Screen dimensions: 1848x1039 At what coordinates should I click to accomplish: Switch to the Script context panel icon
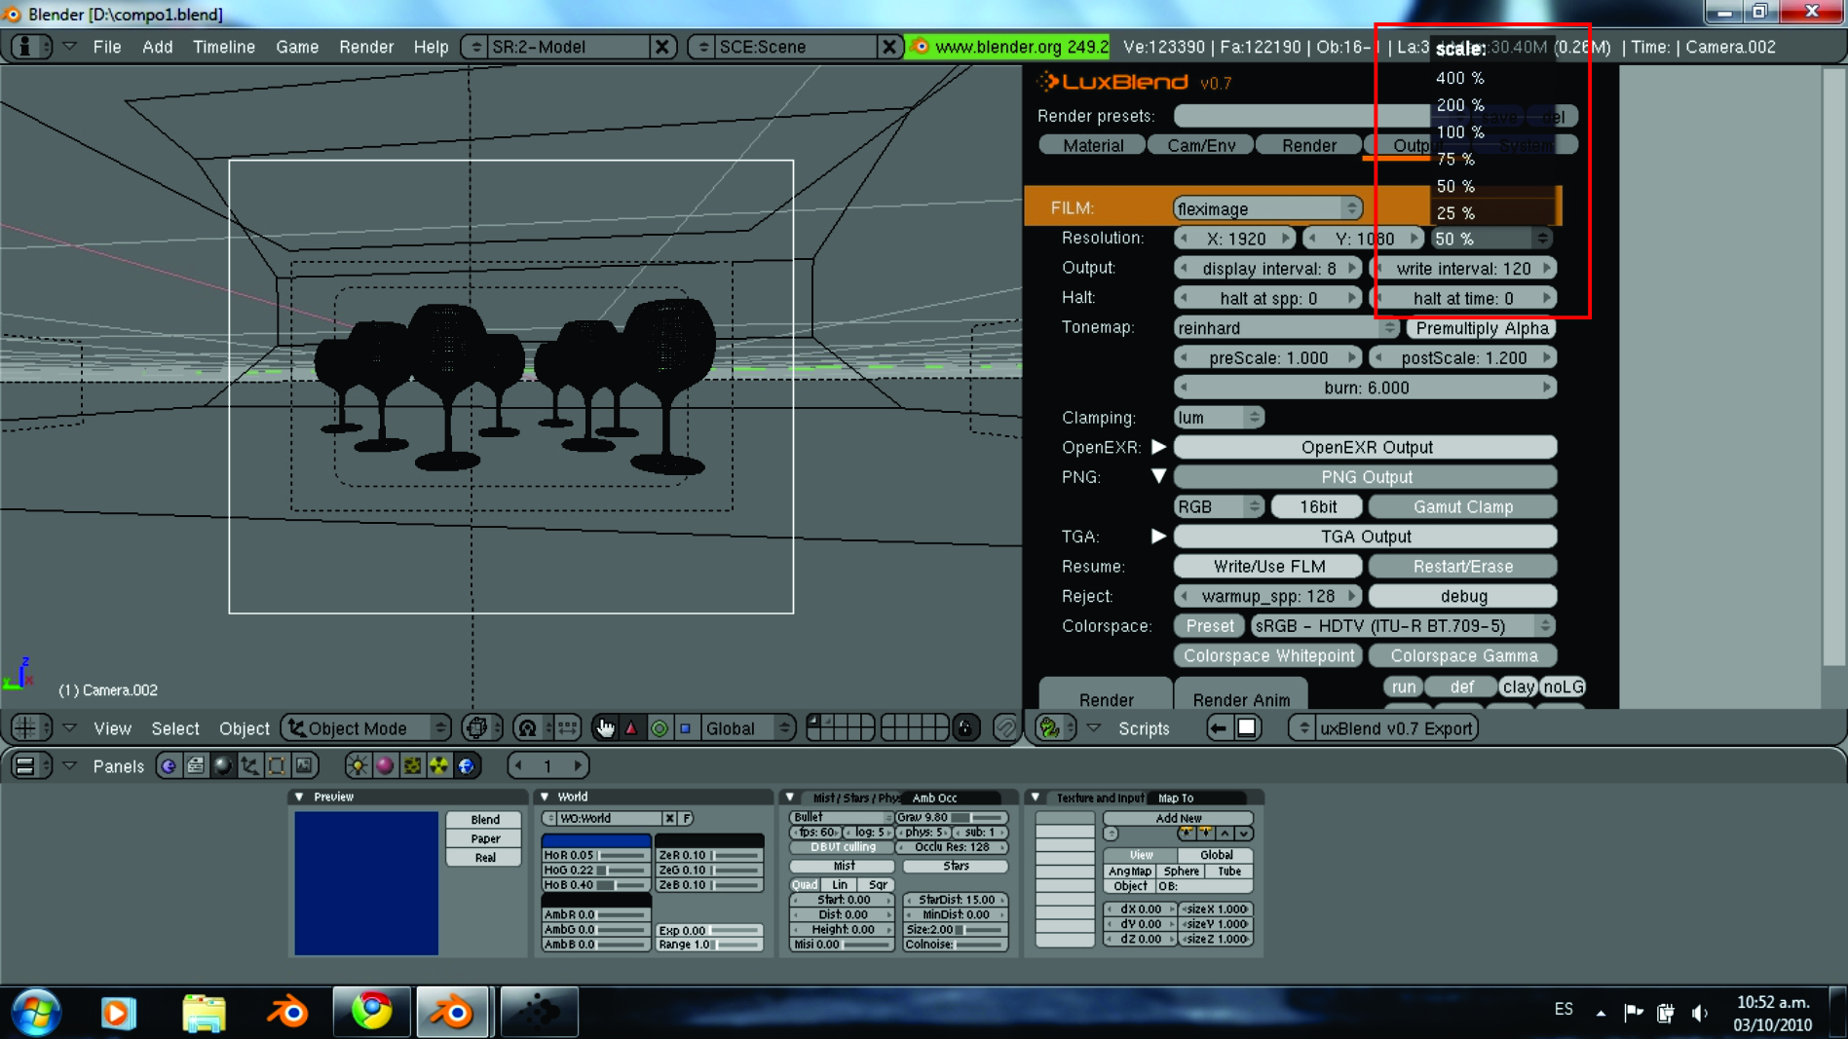coord(196,766)
